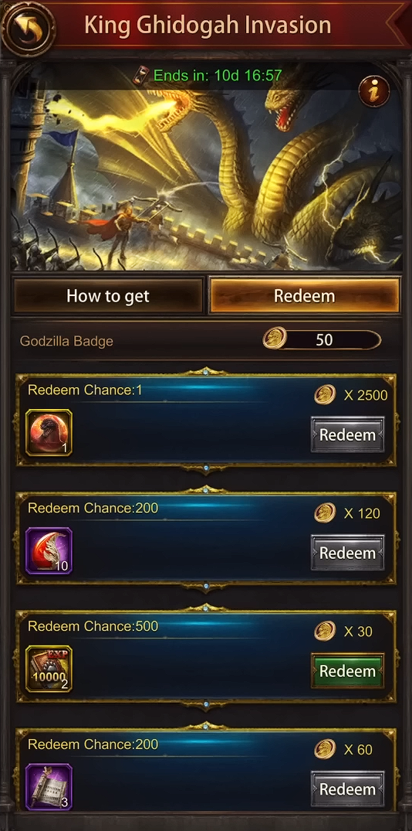Redeem the 120 badge claw reward

(347, 553)
